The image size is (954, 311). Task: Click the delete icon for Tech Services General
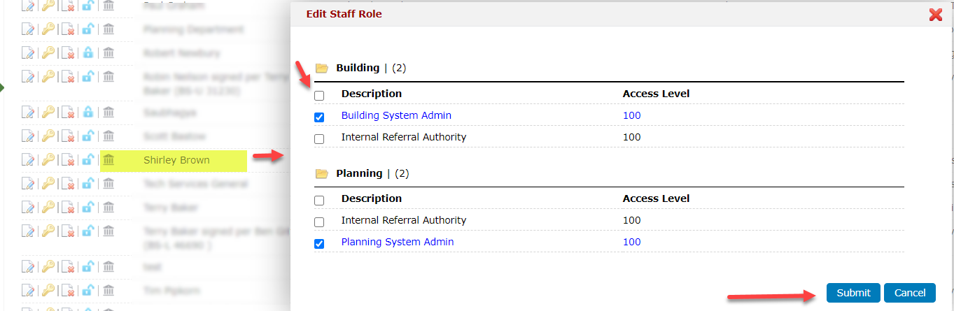[69, 184]
